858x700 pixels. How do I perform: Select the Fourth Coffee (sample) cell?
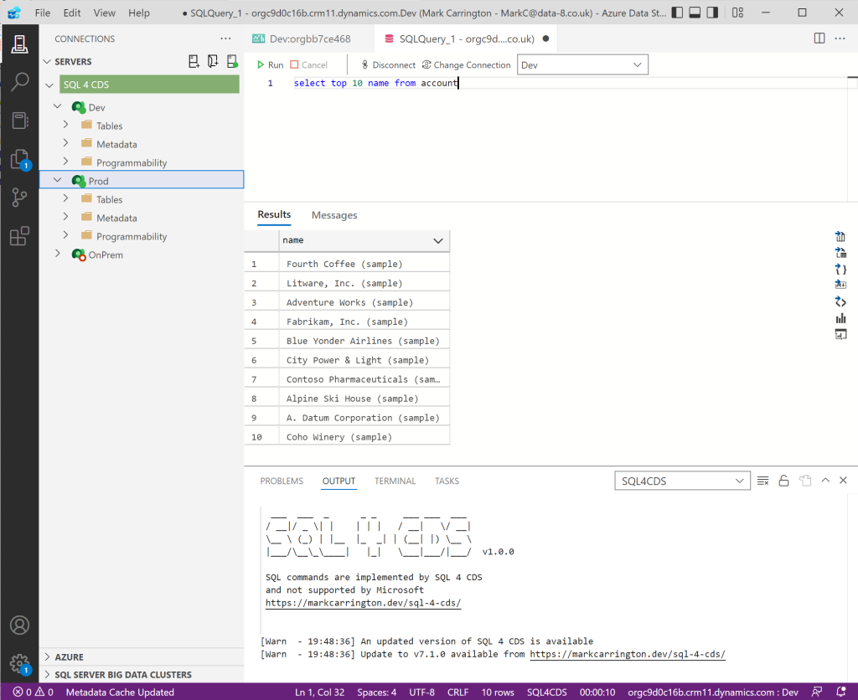click(364, 264)
